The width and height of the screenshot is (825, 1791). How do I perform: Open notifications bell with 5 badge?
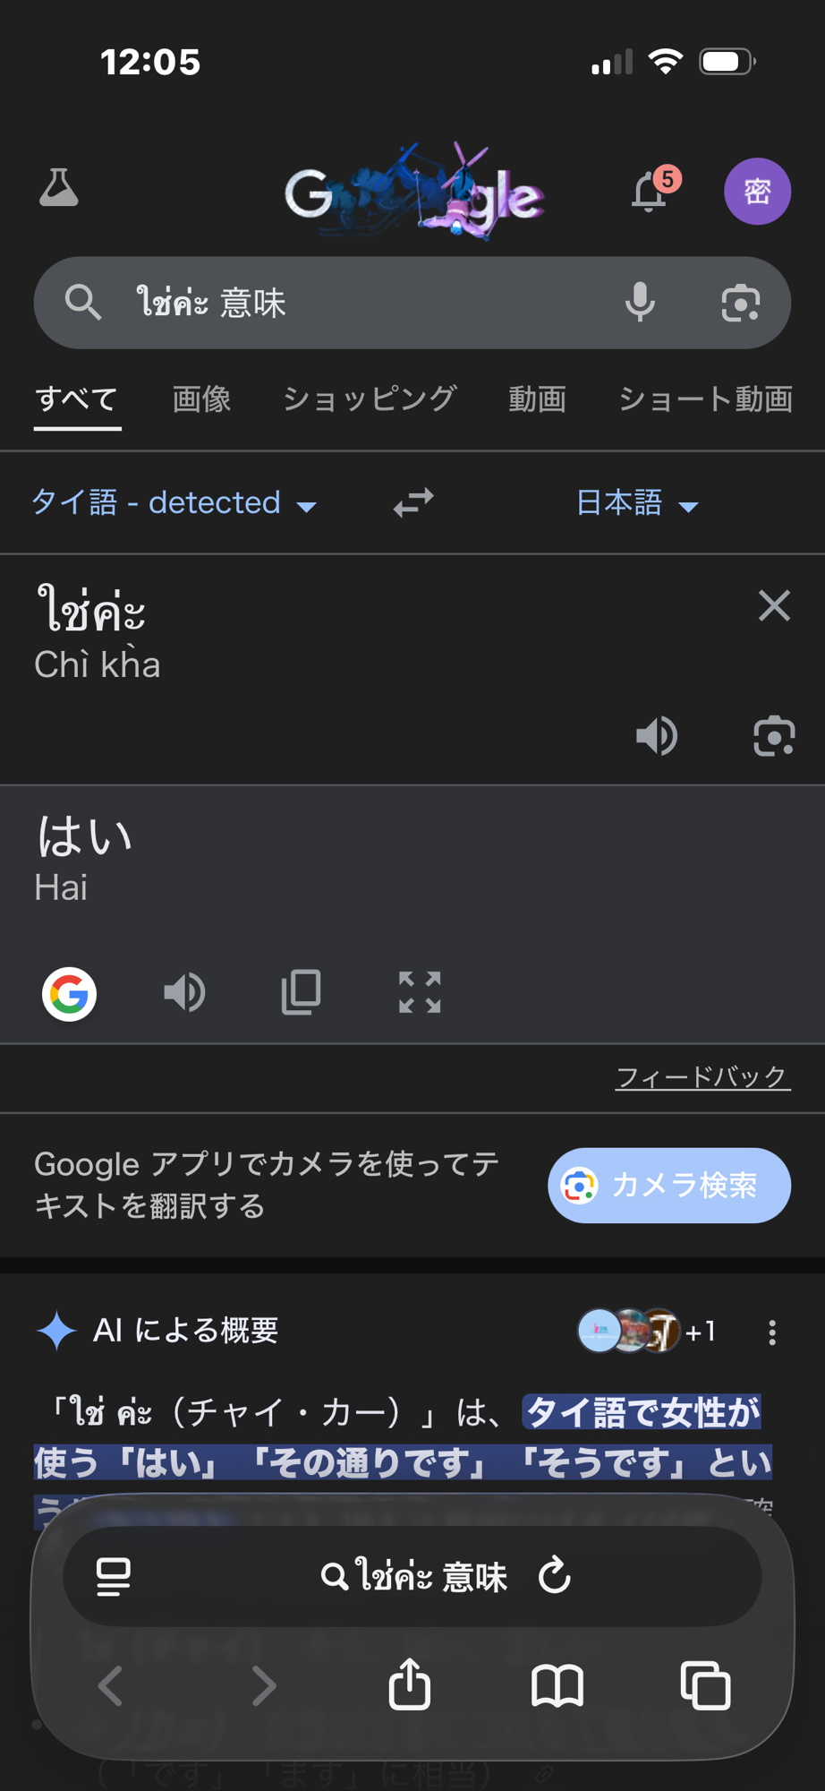pyautogui.click(x=651, y=192)
